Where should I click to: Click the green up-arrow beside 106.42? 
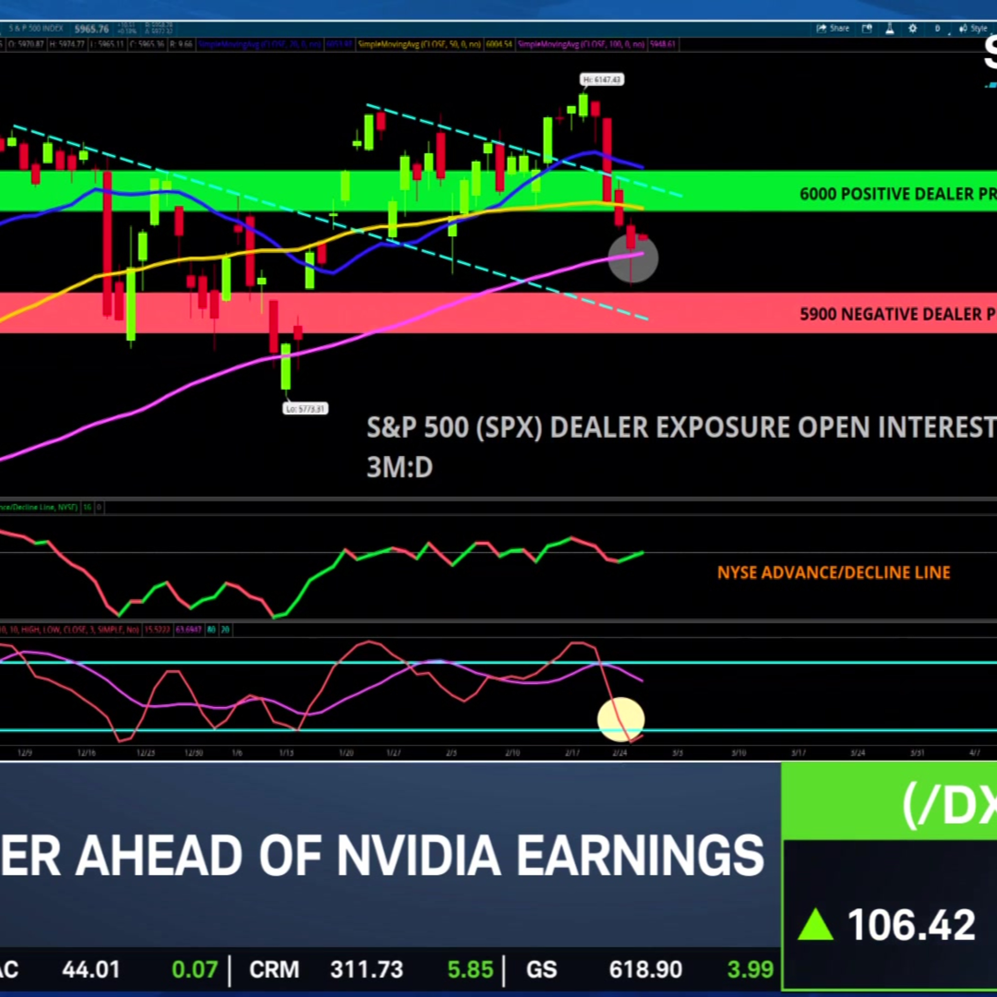point(815,924)
